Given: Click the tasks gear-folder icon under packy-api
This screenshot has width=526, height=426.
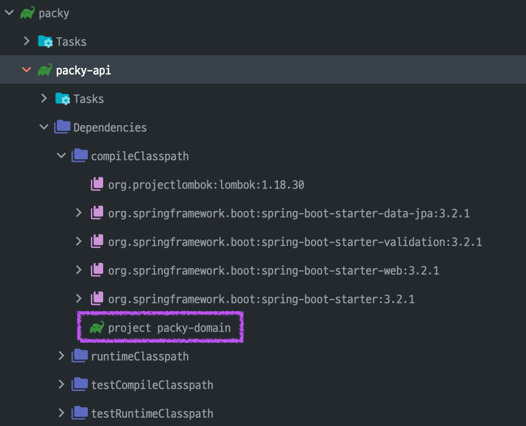Looking at the screenshot, I should (63, 99).
